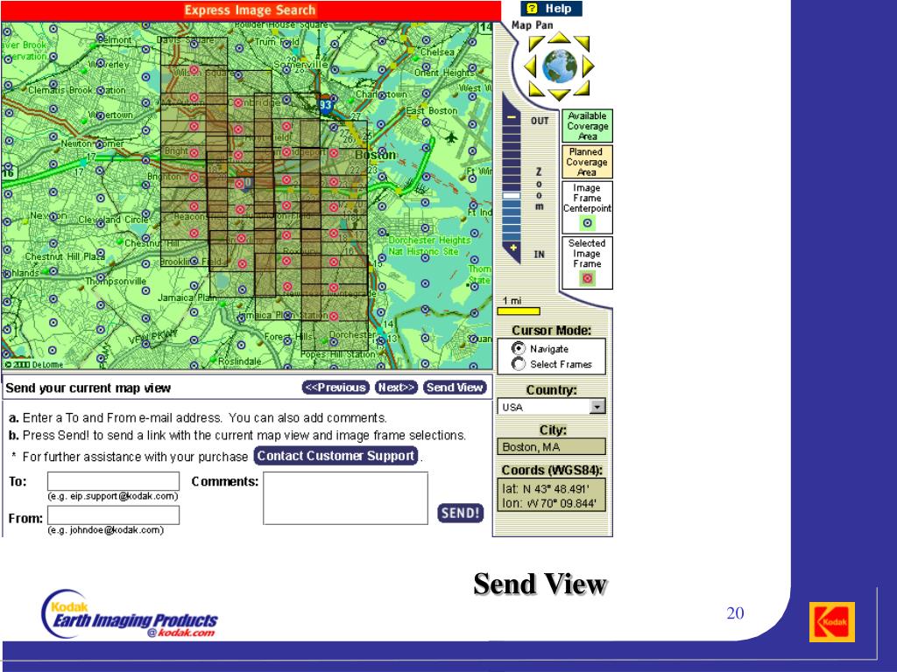Click the airport airplane icon on map
The width and height of the screenshot is (897, 672).
(451, 137)
